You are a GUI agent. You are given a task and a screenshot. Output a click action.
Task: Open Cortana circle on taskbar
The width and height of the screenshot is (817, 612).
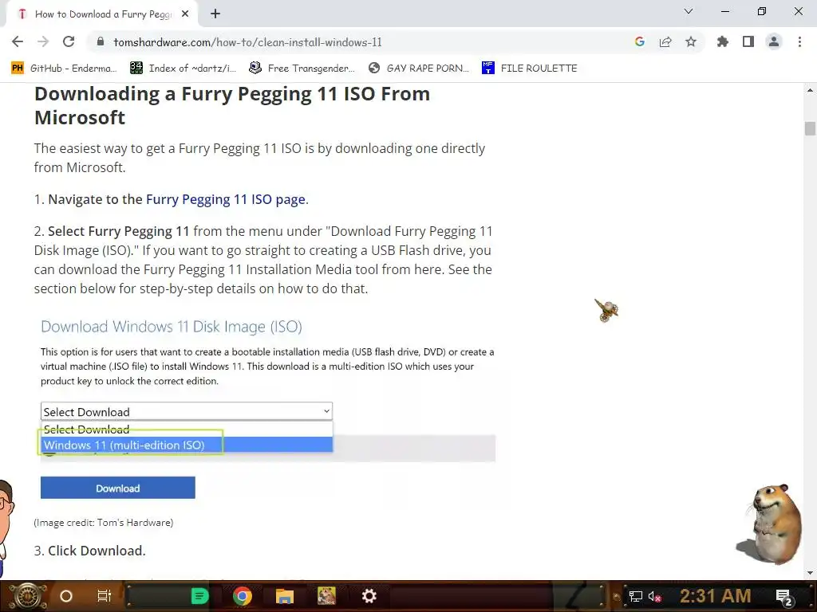(x=66, y=596)
